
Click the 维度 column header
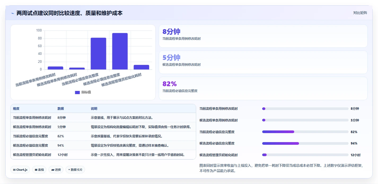tap(16, 109)
